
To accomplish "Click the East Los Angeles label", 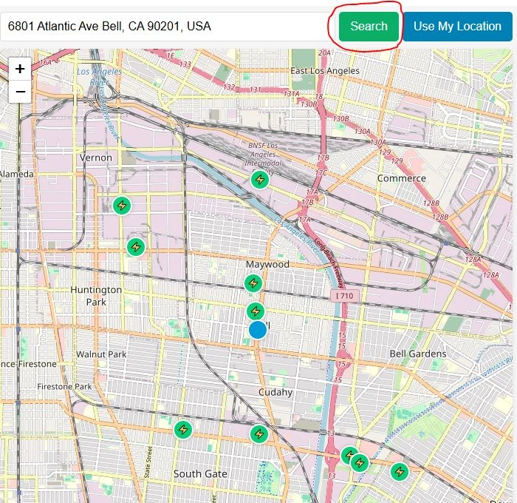I will pyautogui.click(x=325, y=71).
